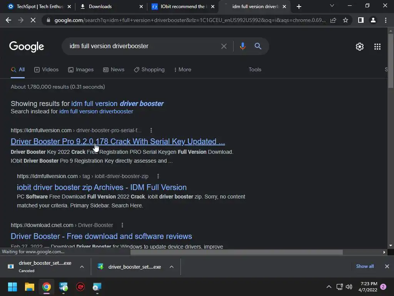Image resolution: width=394 pixels, height=296 pixels.
Task: Select the Videos search filter
Action: tap(47, 70)
